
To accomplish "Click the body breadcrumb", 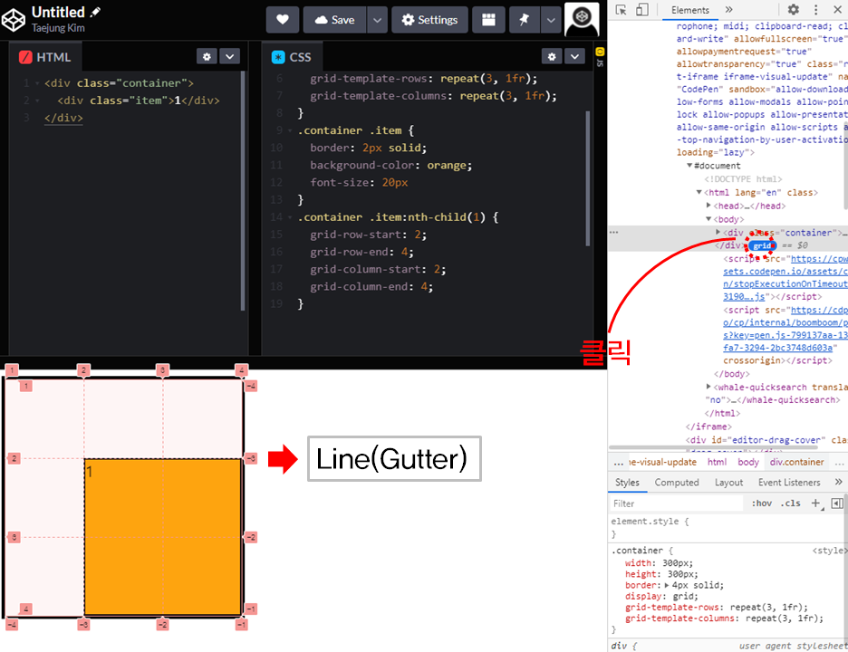I will 748,462.
